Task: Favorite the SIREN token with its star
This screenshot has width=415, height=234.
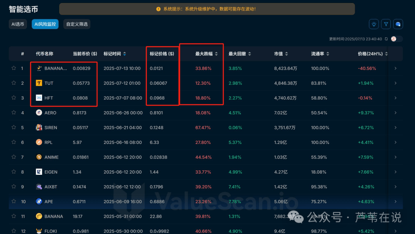Action: tap(13, 127)
